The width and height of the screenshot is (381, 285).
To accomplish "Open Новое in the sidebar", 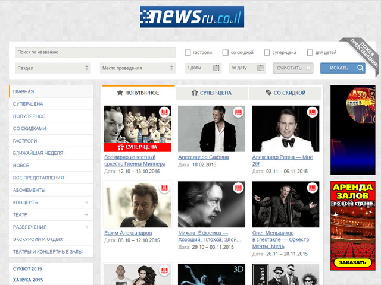I will click(51, 166).
